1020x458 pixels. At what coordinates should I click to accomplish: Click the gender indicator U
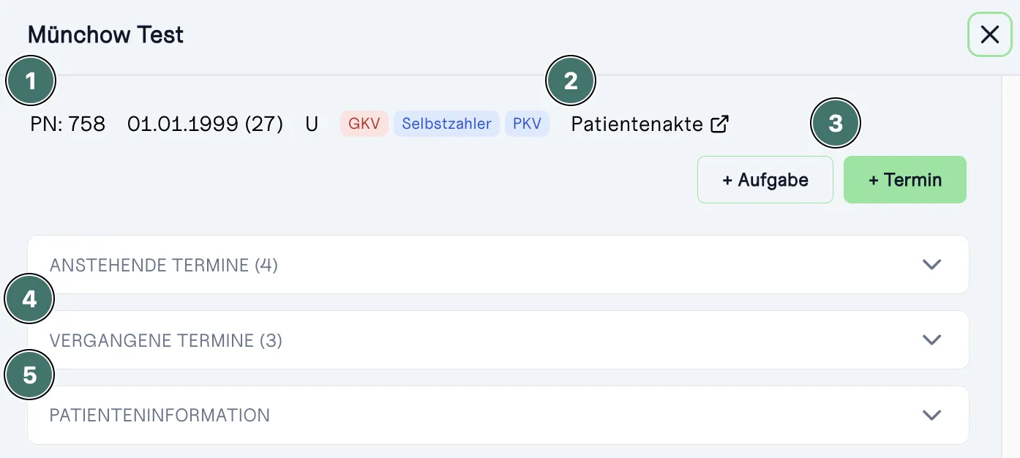[312, 124]
